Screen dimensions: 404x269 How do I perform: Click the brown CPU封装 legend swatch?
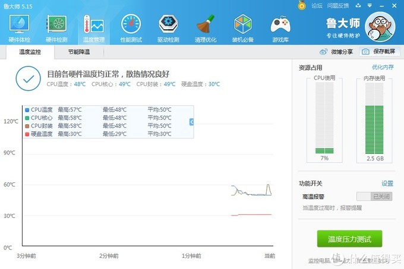(27, 126)
